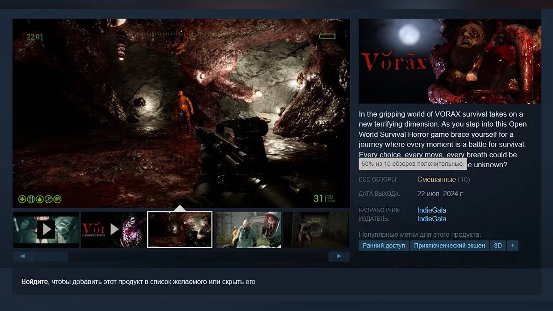Open the IndieGala developer link
The width and height of the screenshot is (553, 311).
[x=432, y=210]
